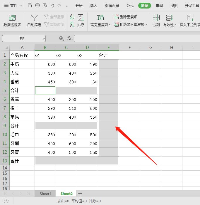The height and width of the screenshot is (205, 200).
Task: Open Print Preview from quick access toolbar
Action: pos(45,6)
